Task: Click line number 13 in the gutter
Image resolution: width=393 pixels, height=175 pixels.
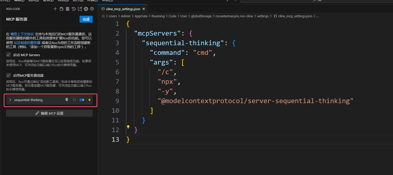Action: point(115,139)
